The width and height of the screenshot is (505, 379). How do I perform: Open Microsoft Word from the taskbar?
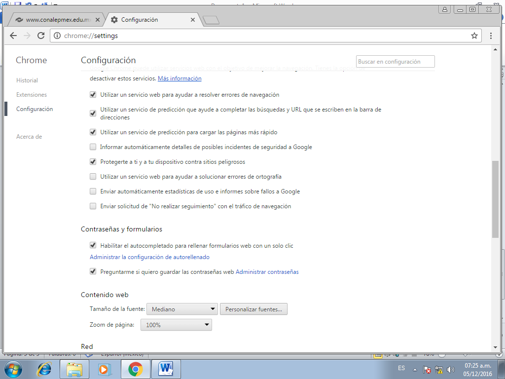coord(166,368)
